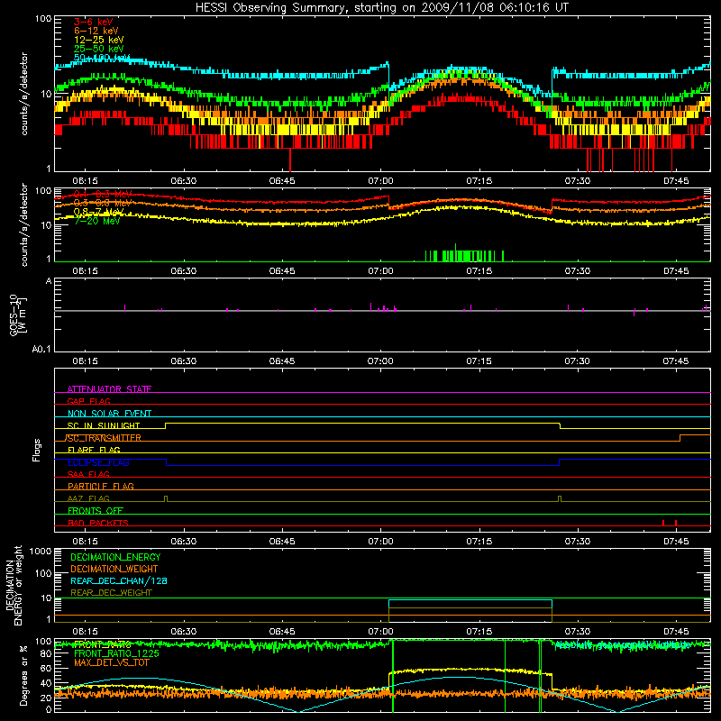Click the 07:00 tick label under Flags panel
The height and width of the screenshot is (721, 721).
pyautogui.click(x=380, y=542)
